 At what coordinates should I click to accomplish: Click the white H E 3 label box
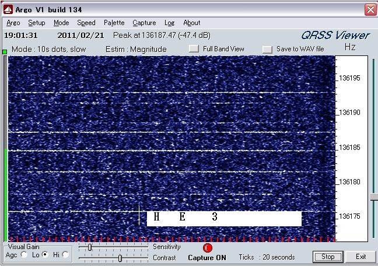coord(224,218)
